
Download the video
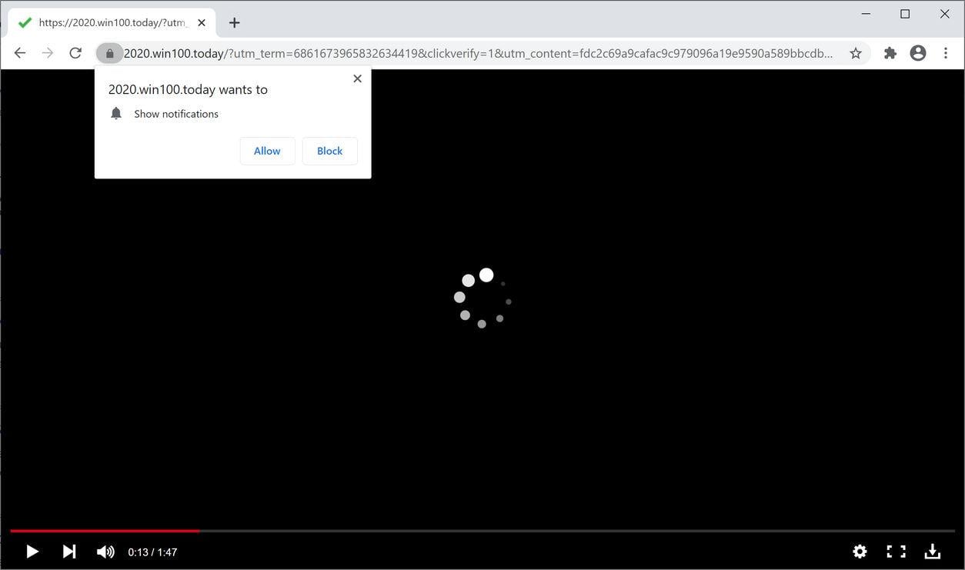(932, 552)
